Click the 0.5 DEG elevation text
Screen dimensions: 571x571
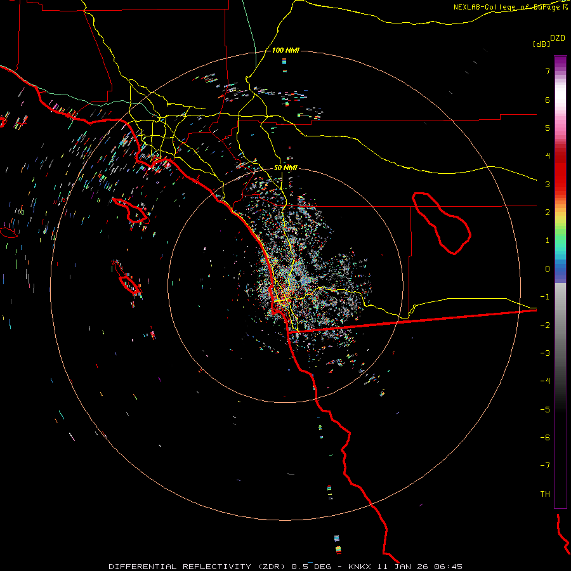pyautogui.click(x=311, y=567)
